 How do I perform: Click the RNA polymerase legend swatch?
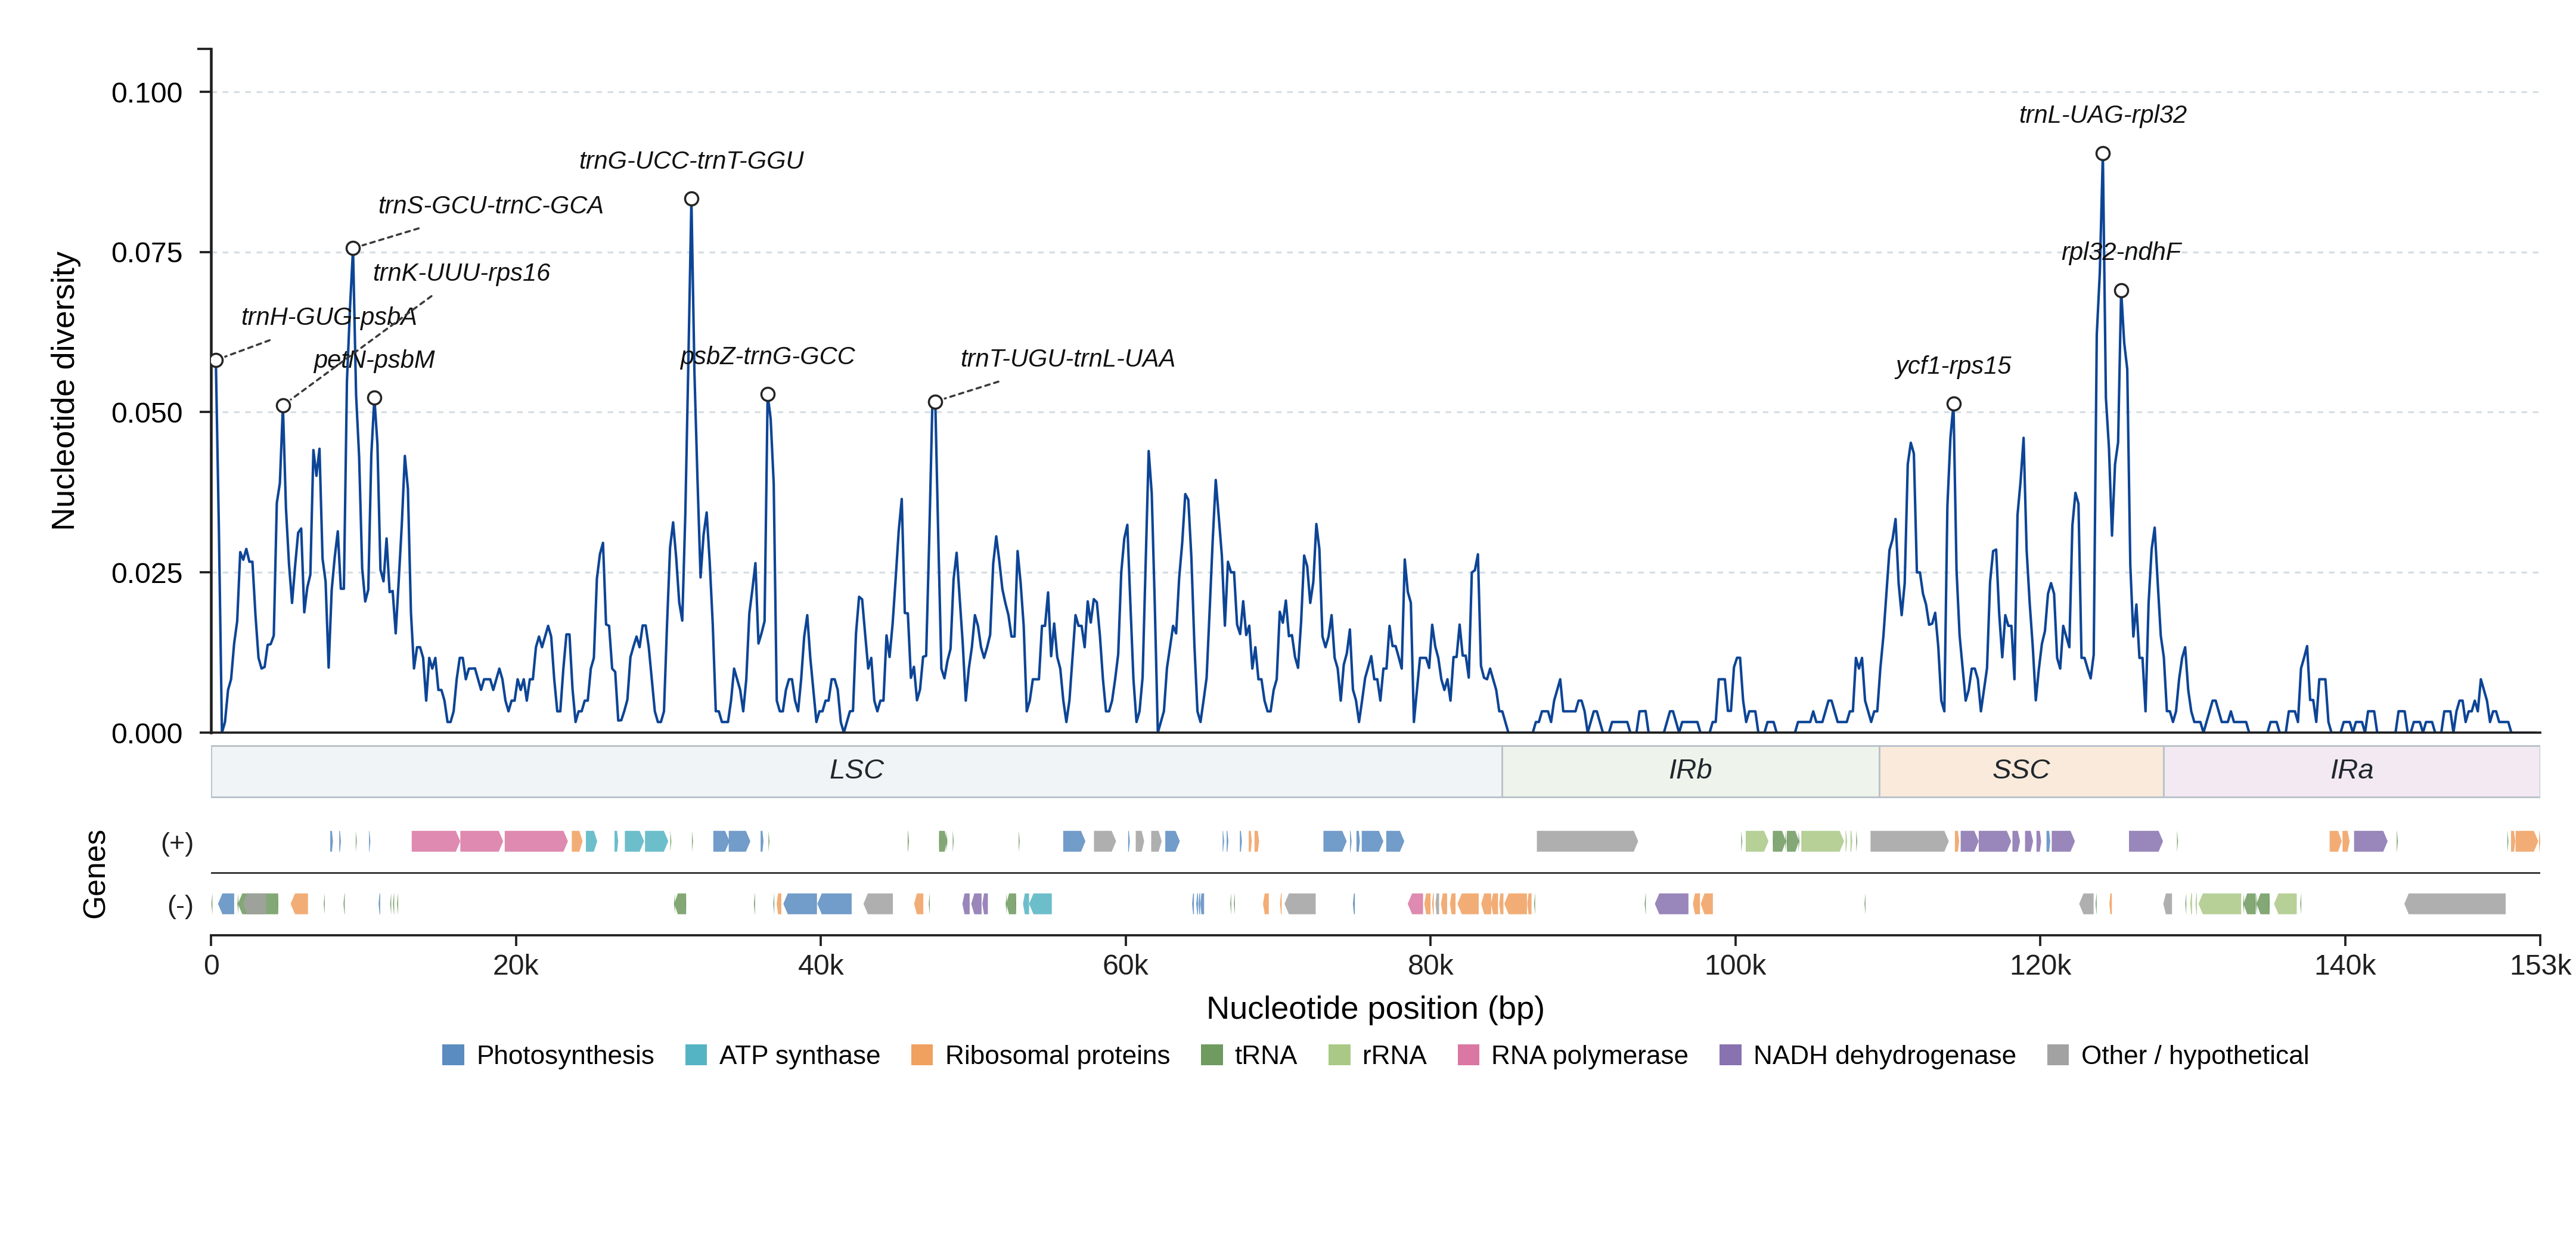coord(1468,1055)
